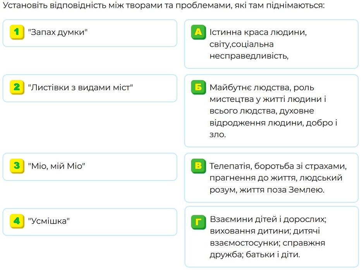This screenshot has height=270, width=364.
Task: Click the yellow number 1 badge
Action: (17, 32)
